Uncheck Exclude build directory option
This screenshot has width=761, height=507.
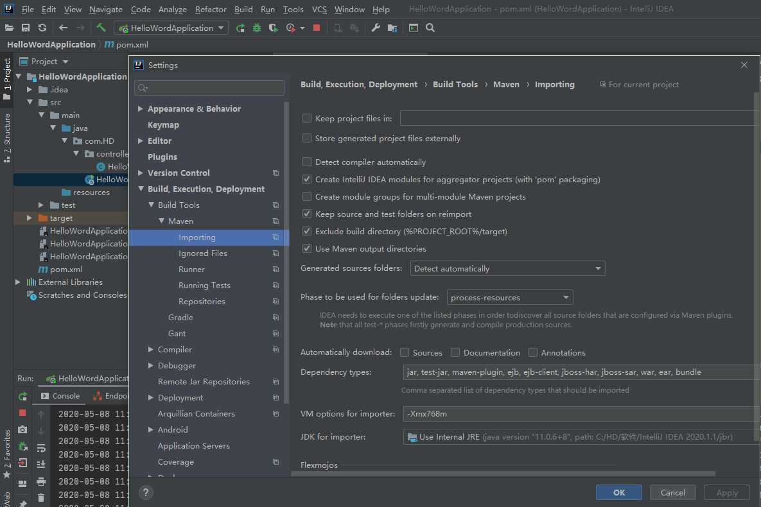tap(307, 231)
